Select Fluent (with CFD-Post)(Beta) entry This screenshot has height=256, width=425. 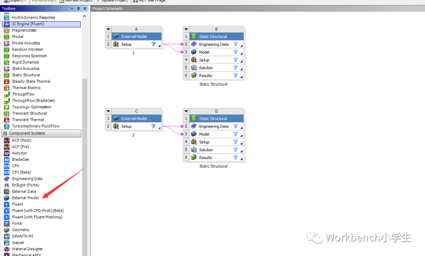[x=38, y=210]
